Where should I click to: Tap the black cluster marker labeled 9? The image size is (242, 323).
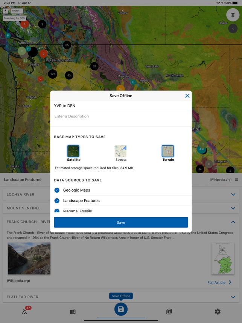[x=42, y=24]
